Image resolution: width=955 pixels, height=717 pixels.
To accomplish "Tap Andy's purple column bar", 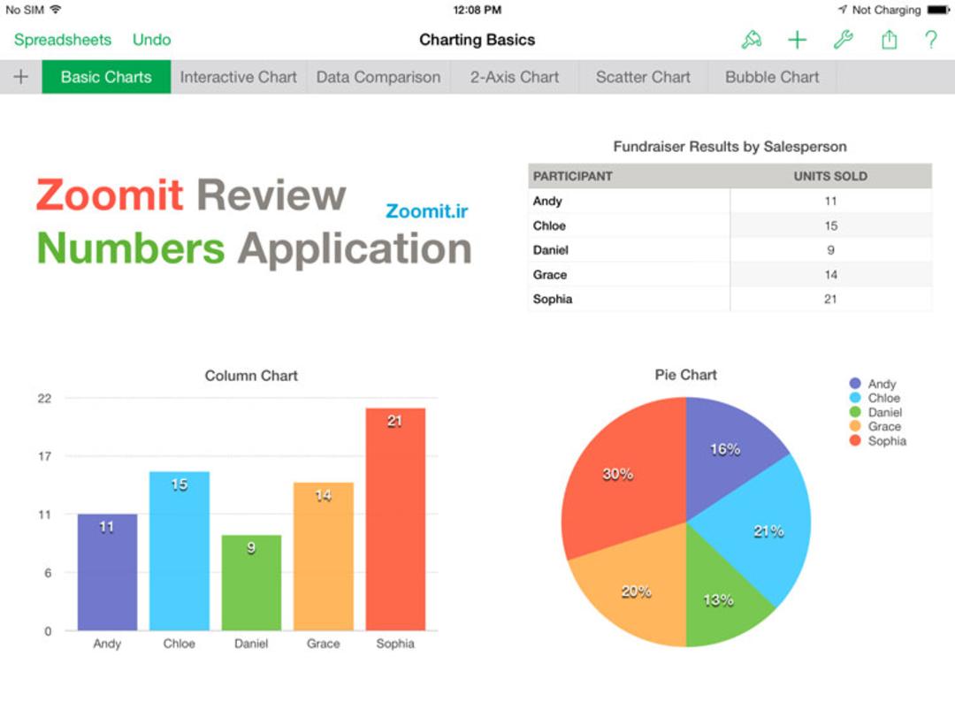I will coord(107,572).
